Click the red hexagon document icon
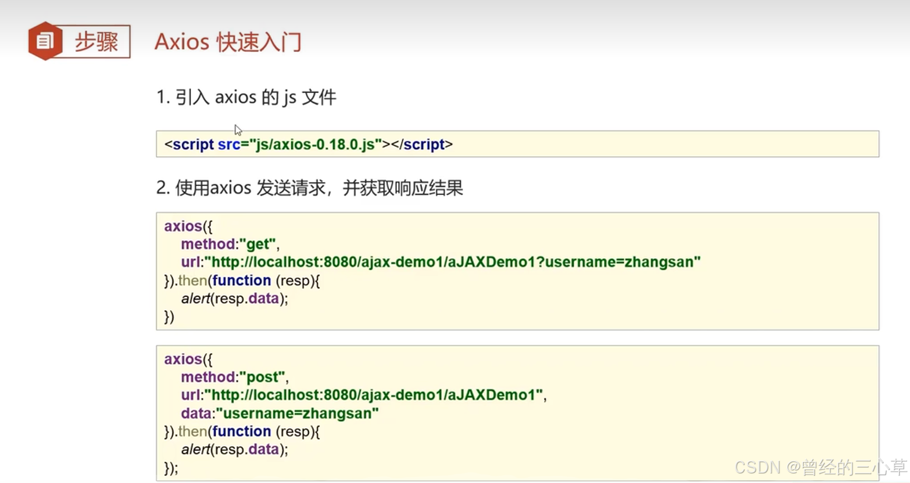Screen dimensions: 910x483 click(x=45, y=41)
